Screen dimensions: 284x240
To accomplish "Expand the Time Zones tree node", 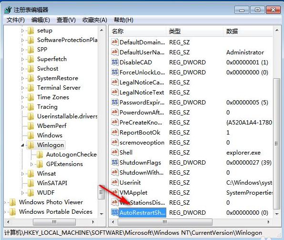I will click(22, 97).
